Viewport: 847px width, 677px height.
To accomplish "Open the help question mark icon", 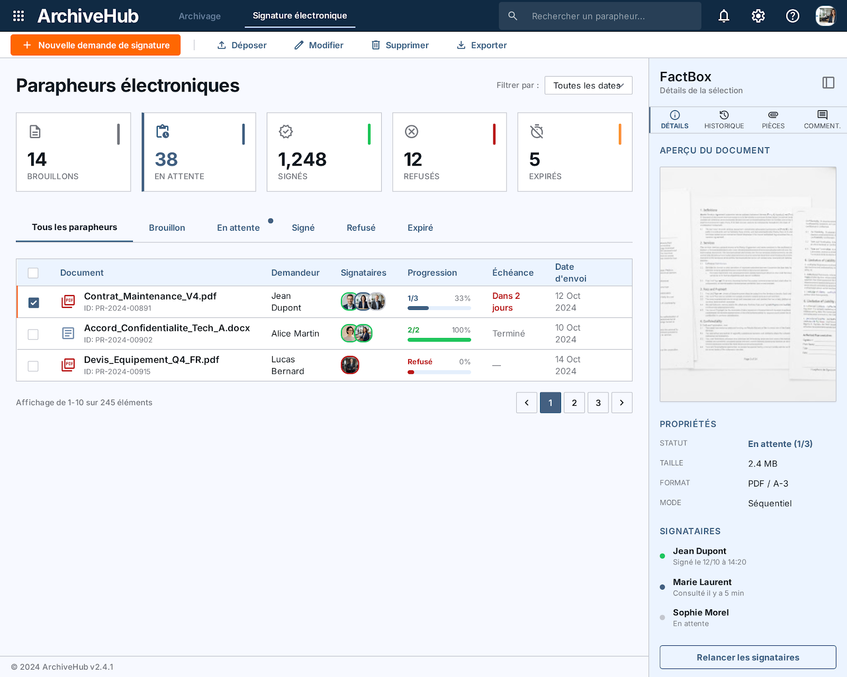I will pos(792,16).
